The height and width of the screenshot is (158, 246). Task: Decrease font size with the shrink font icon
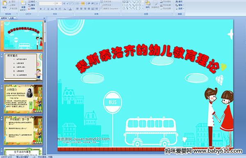click(x=68, y=3)
